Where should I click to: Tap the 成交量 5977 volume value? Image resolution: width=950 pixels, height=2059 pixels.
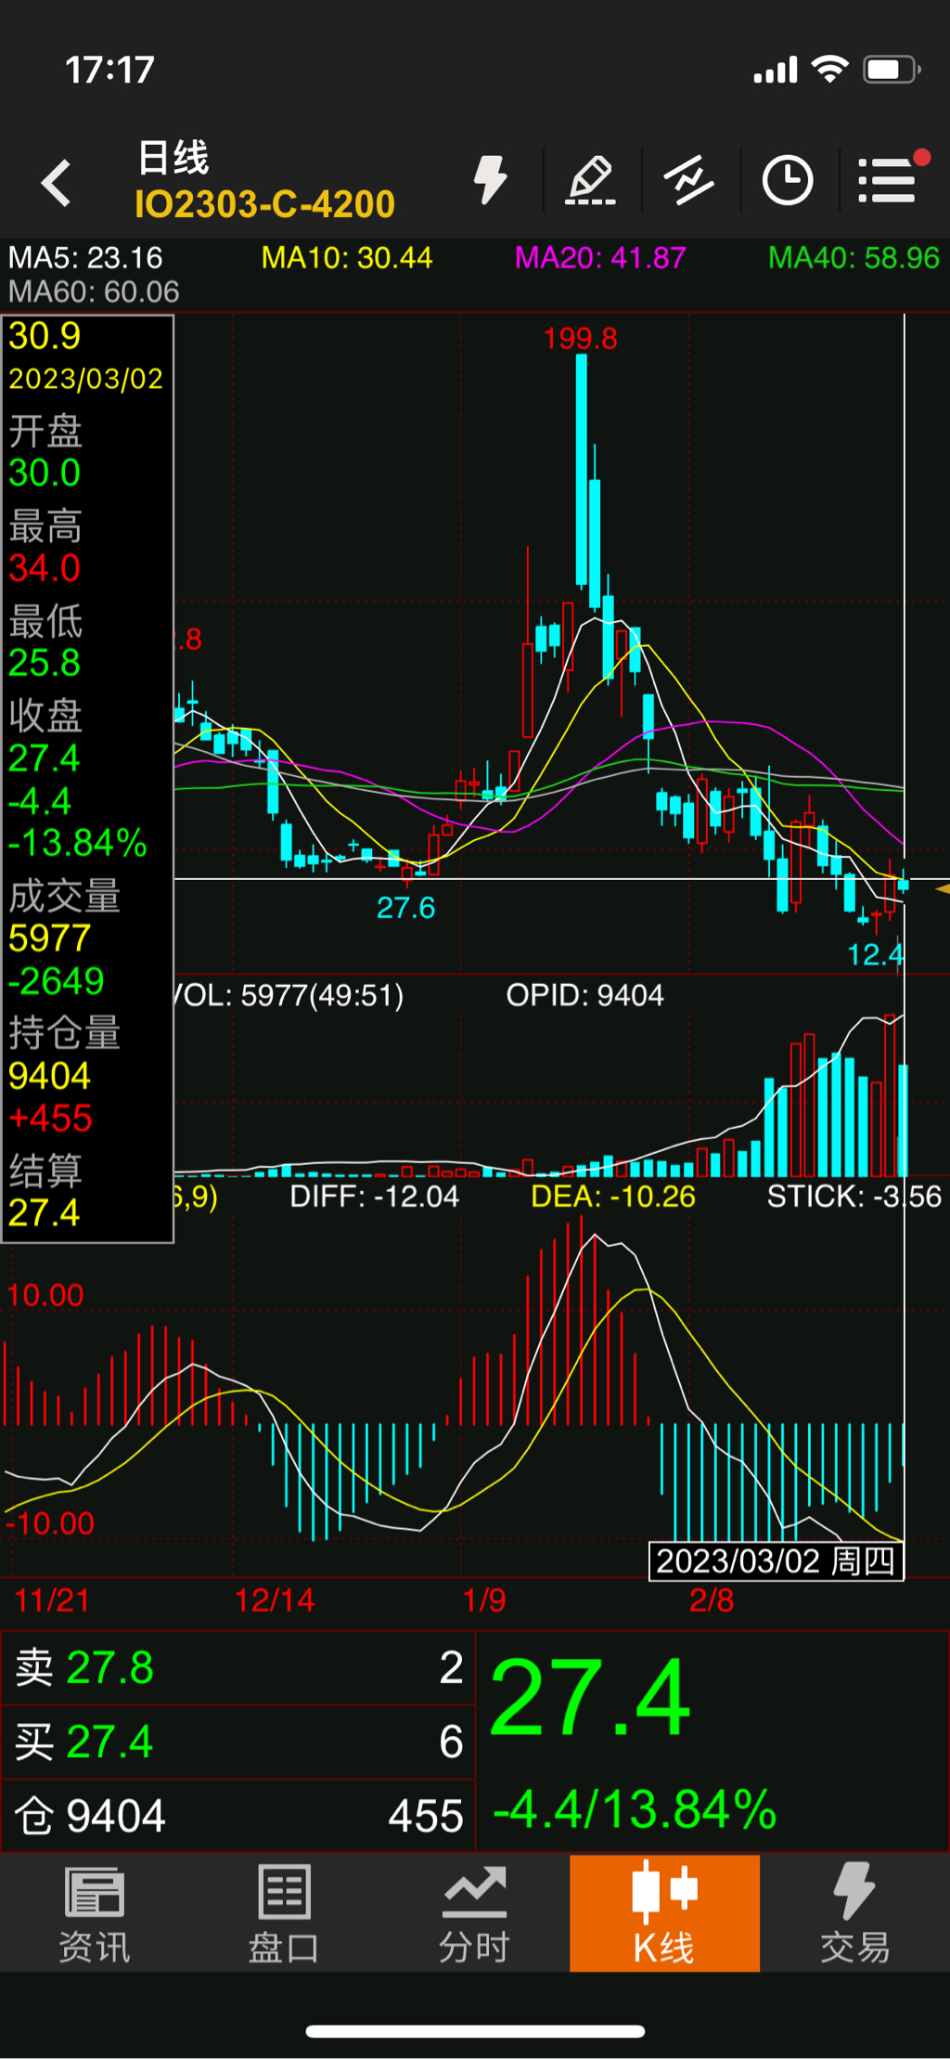point(49,939)
